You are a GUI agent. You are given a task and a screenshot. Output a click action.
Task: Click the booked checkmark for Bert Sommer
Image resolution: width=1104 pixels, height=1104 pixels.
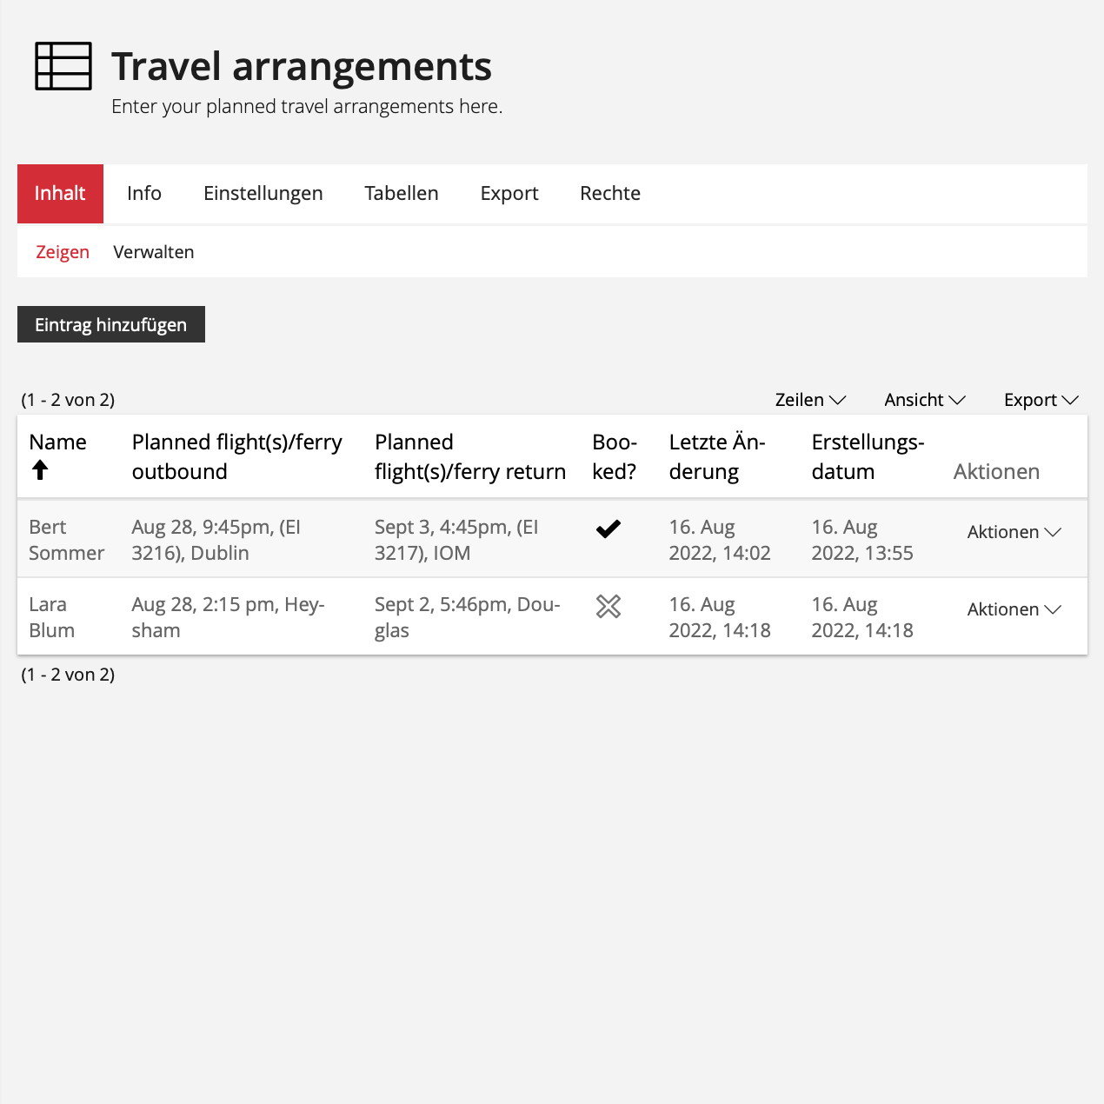point(609,529)
